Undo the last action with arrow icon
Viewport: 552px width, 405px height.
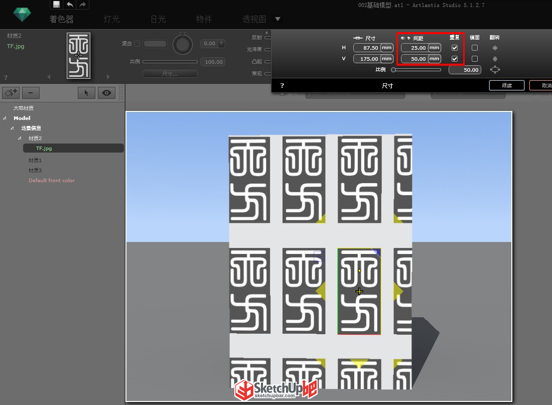[x=70, y=4]
